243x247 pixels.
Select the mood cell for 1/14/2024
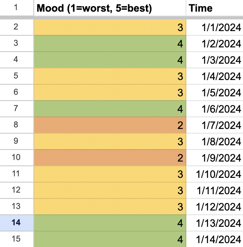pyautogui.click(x=109, y=238)
